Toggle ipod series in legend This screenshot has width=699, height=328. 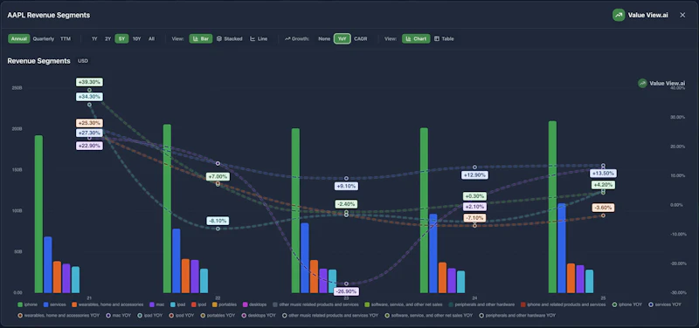tap(198, 304)
